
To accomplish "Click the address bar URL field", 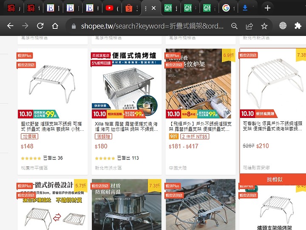I will 152,26.
